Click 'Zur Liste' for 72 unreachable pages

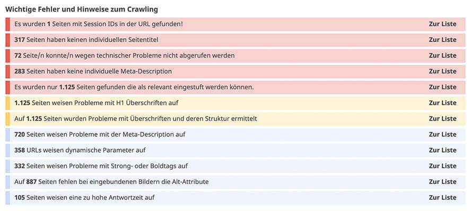[442, 56]
